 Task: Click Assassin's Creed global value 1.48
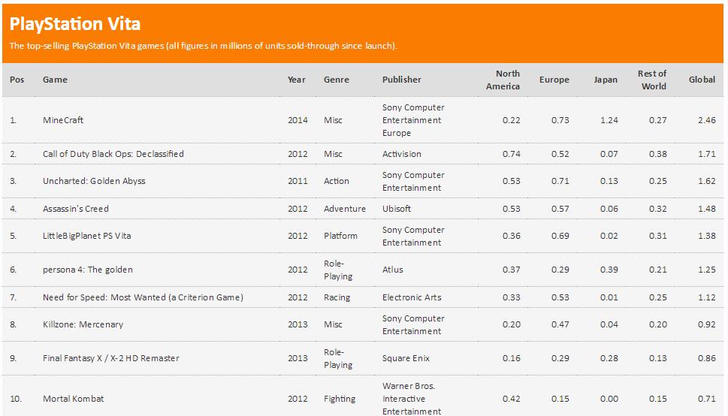707,209
